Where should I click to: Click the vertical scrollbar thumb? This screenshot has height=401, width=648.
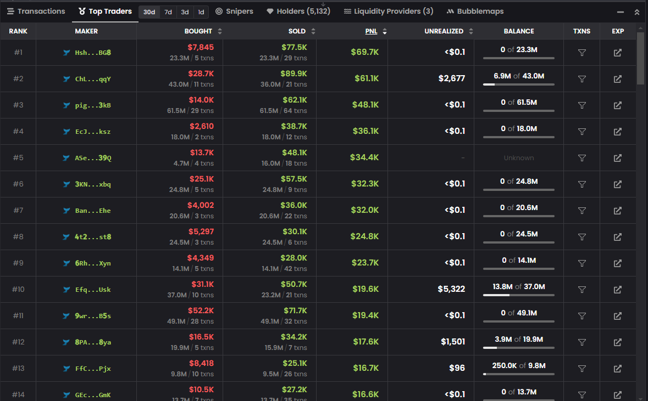[641, 58]
